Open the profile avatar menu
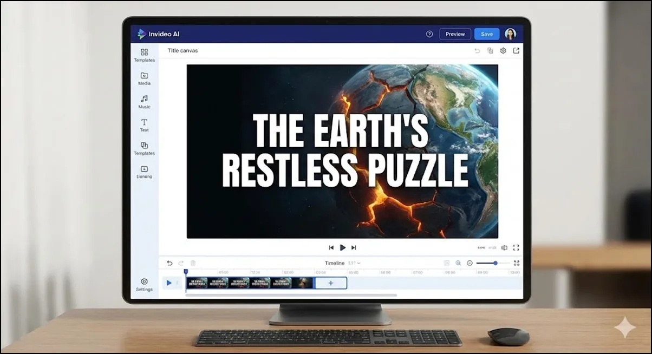Screen dimensions: 652x354 point(510,34)
